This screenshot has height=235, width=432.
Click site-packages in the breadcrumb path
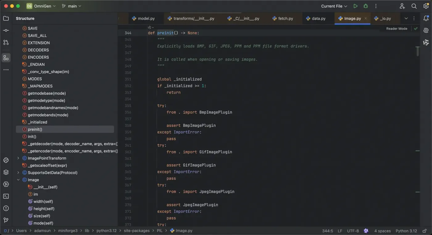coord(137,231)
